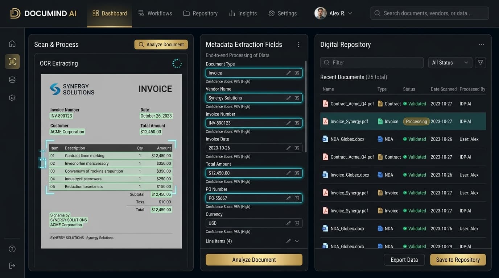This screenshot has width=499, height=278.
Task: Open the Insights tab
Action: point(243,13)
